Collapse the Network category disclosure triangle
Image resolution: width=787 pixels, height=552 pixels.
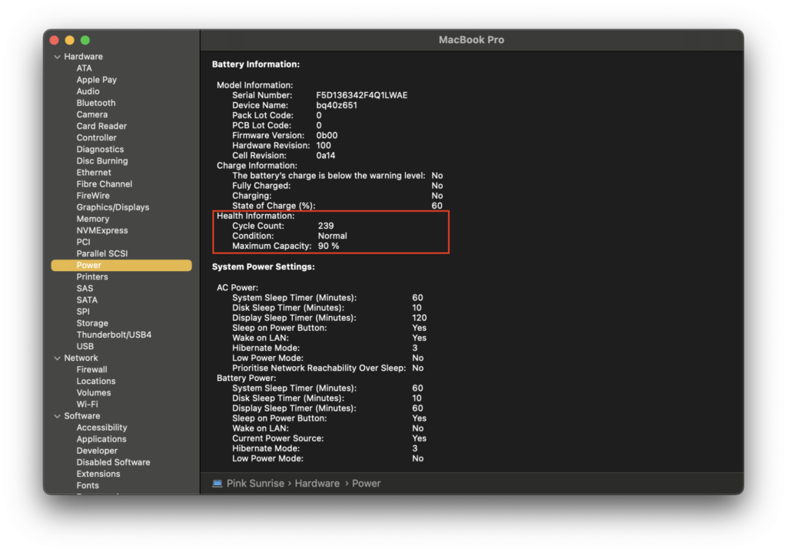click(x=57, y=359)
